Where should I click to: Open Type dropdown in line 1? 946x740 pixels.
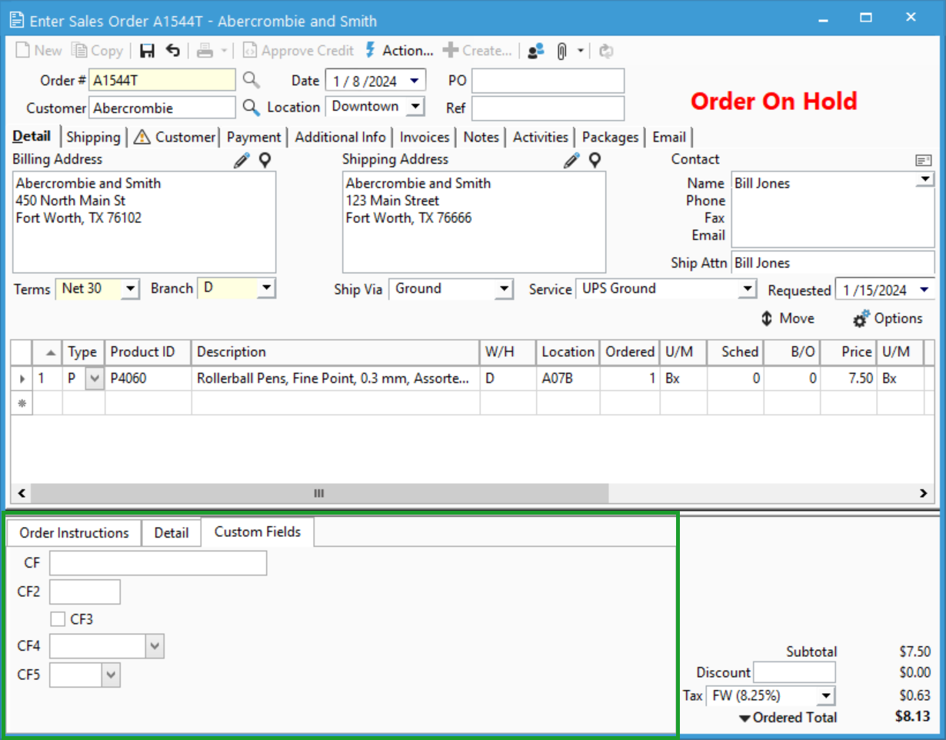[95, 378]
